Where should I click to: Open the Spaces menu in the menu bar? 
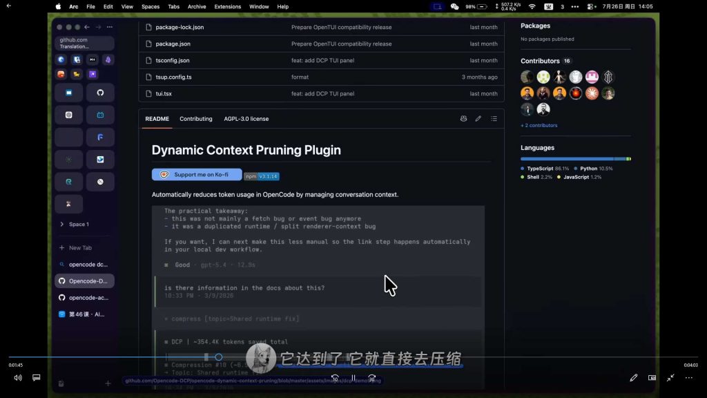coord(151,7)
